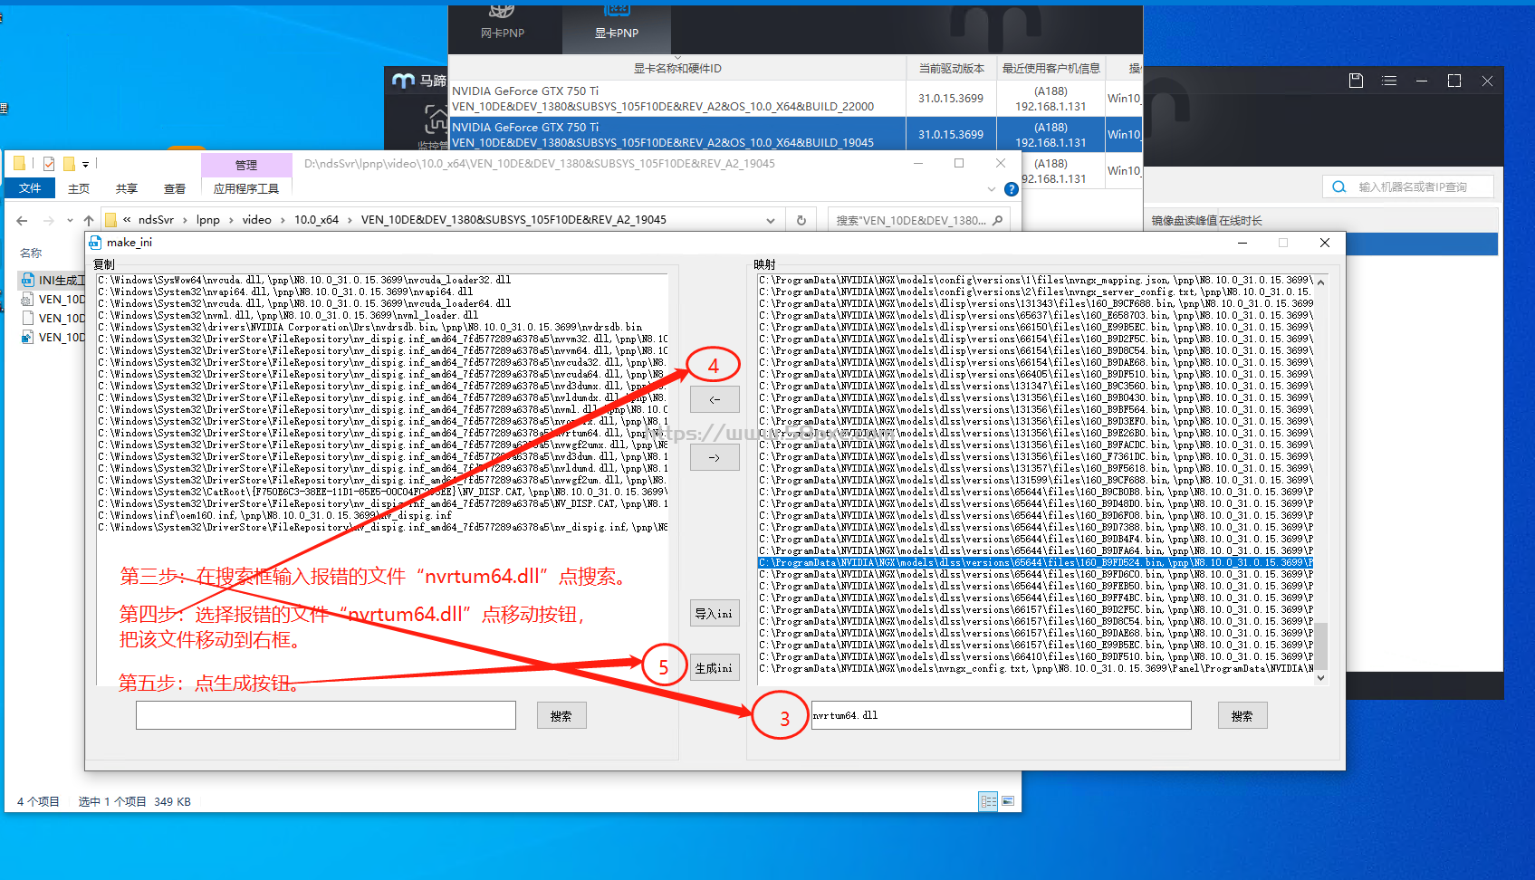Click the 生成ini button
This screenshot has height=880, width=1535.
click(715, 668)
